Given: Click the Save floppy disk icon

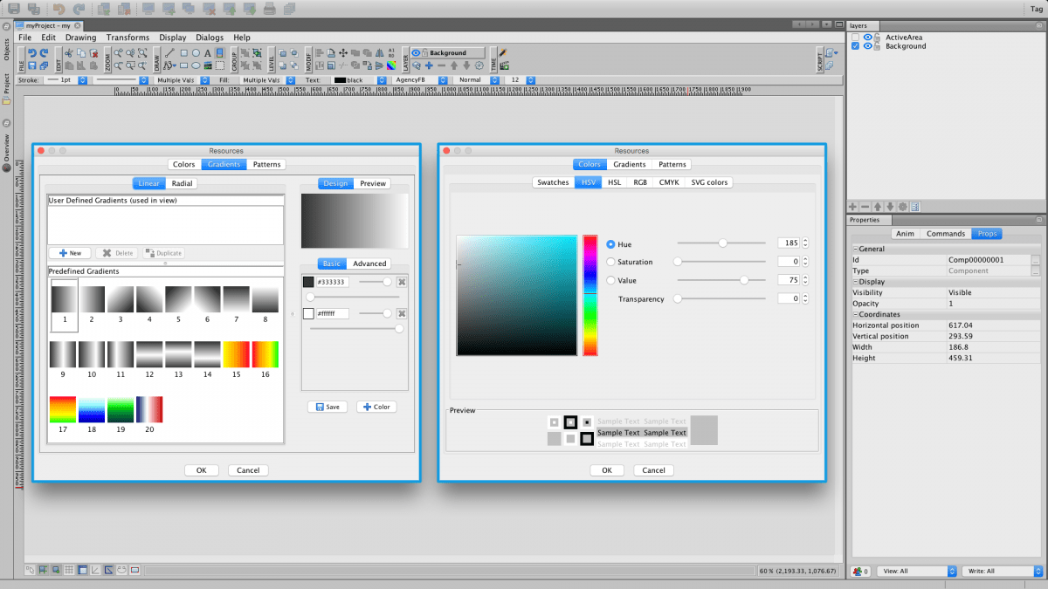Looking at the screenshot, I should tap(31, 65).
